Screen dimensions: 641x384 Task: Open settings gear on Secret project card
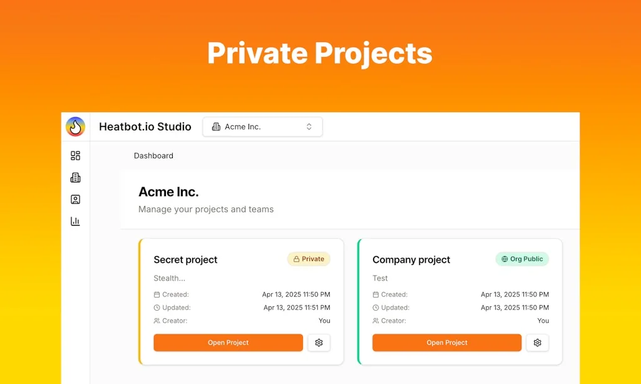[319, 343]
